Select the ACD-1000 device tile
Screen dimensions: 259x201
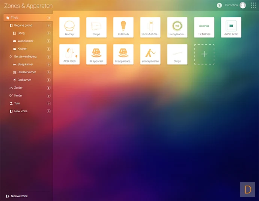click(x=69, y=54)
